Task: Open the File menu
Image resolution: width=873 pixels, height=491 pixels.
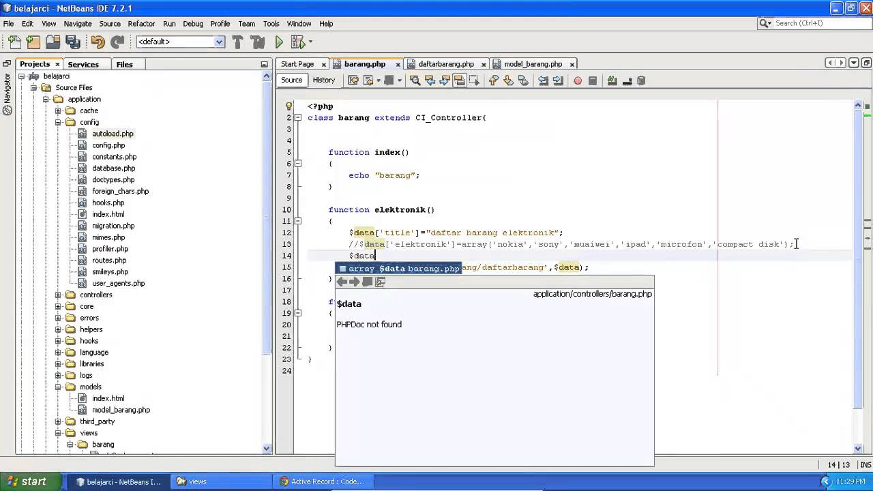Action: pyautogui.click(x=9, y=23)
